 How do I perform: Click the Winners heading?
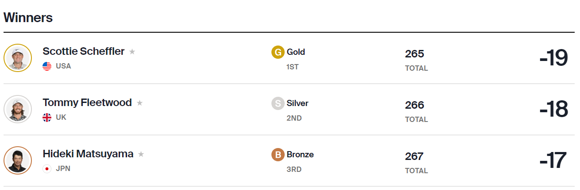point(28,18)
